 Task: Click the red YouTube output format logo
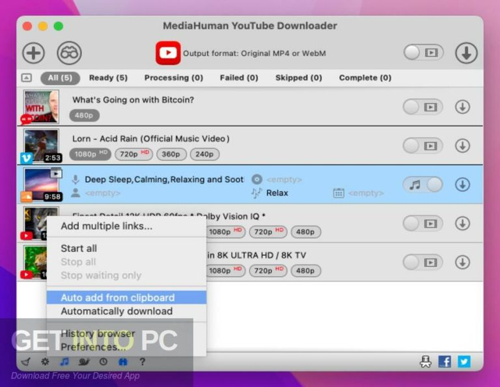(x=168, y=53)
